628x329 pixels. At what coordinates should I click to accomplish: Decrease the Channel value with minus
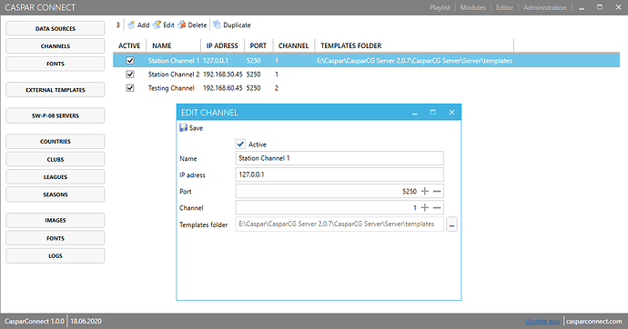coord(437,207)
